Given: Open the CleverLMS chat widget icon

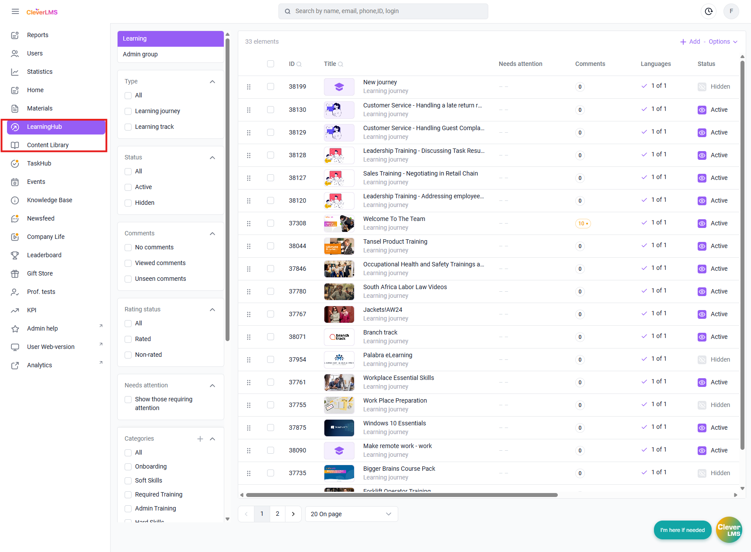Looking at the screenshot, I should point(729,530).
